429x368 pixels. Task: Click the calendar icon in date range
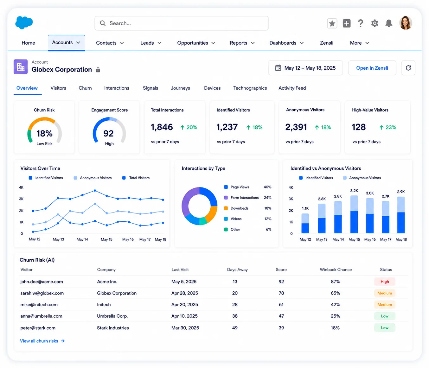pos(278,68)
